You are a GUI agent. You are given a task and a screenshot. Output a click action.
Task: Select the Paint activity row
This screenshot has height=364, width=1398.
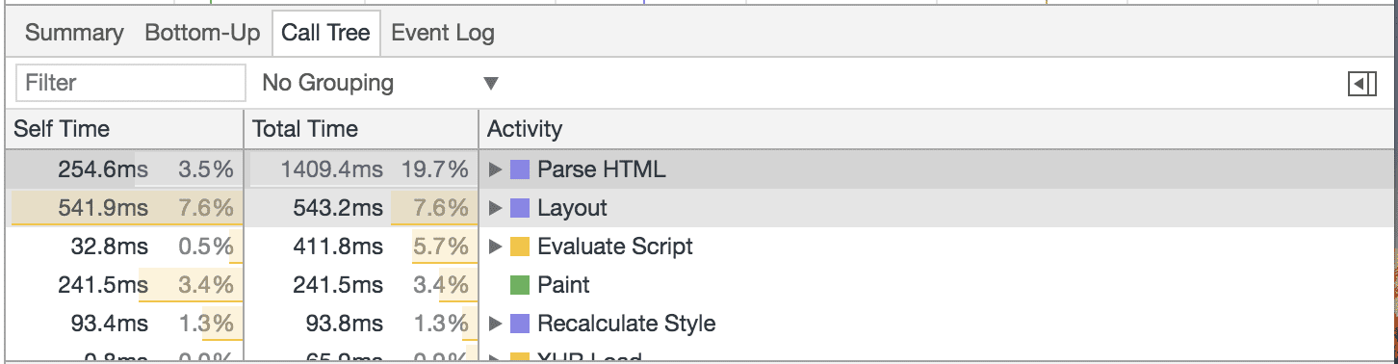tap(699, 285)
